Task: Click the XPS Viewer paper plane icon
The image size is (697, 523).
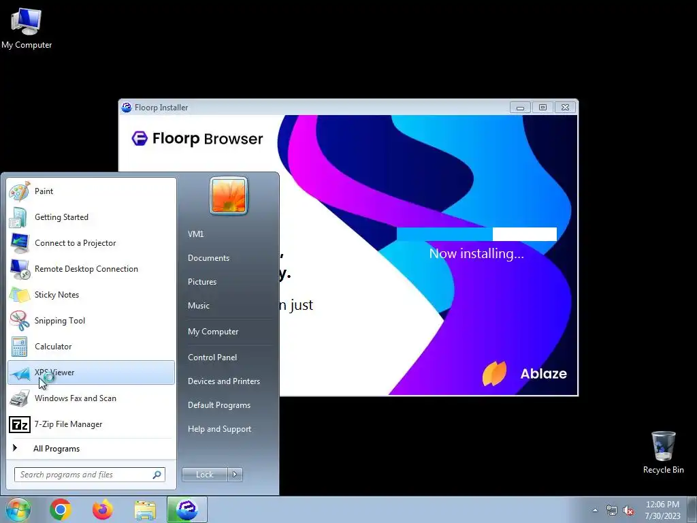Action: [x=20, y=373]
